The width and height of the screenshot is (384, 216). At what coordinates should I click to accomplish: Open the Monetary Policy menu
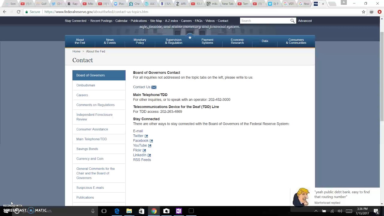click(x=140, y=41)
